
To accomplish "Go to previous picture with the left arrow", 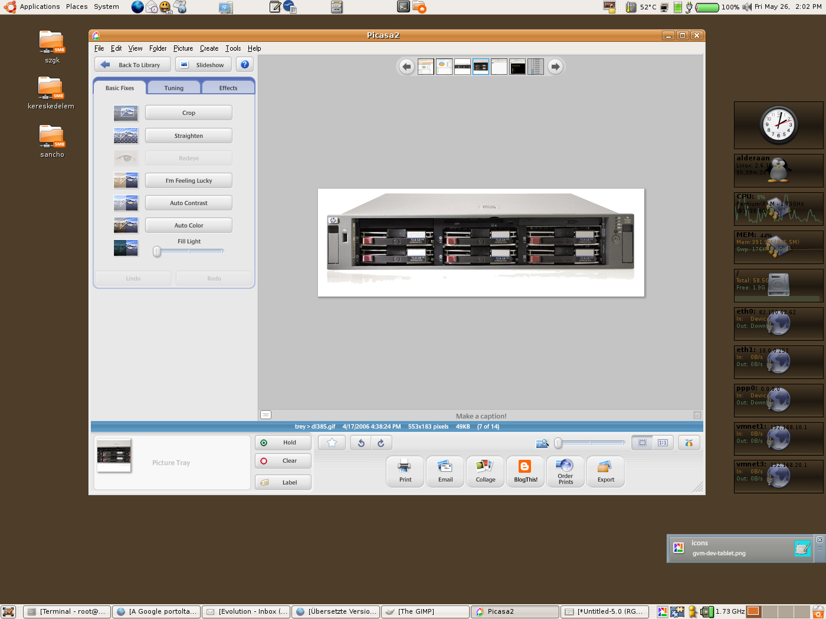I will coord(407,67).
